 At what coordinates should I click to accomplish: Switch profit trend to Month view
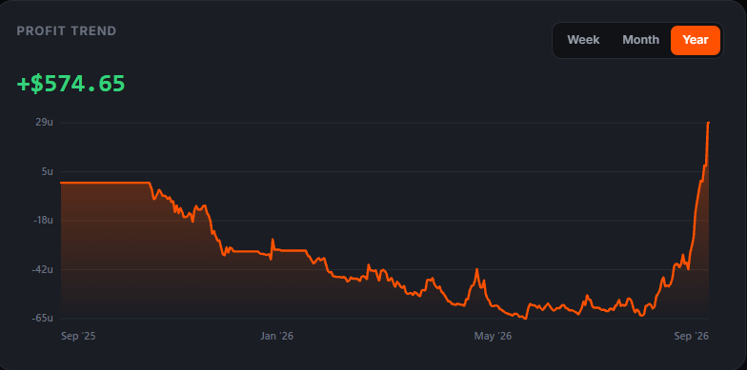coord(640,40)
